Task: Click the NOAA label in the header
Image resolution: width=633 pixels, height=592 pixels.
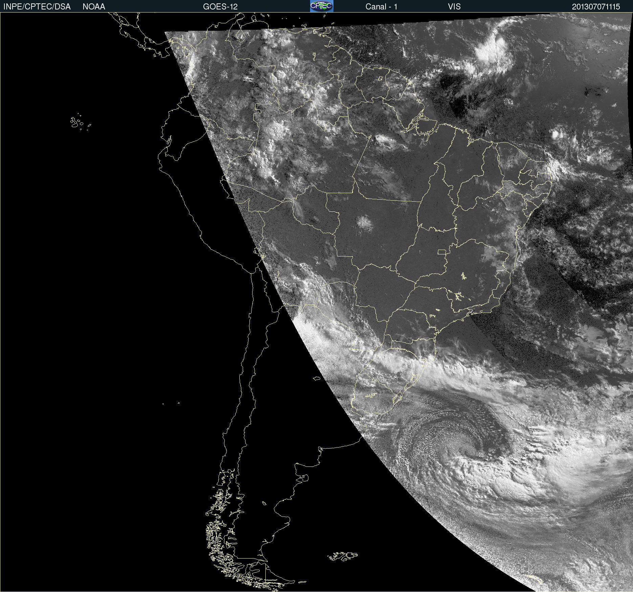Action: pyautogui.click(x=94, y=7)
